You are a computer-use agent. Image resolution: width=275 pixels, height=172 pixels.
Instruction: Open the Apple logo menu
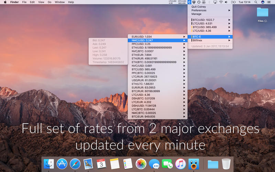[x=5, y=2]
